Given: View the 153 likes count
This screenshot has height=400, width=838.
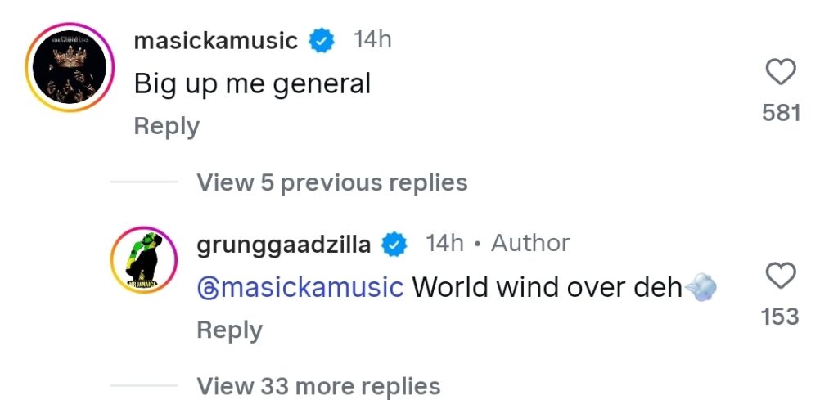Looking at the screenshot, I should pyautogui.click(x=780, y=317).
